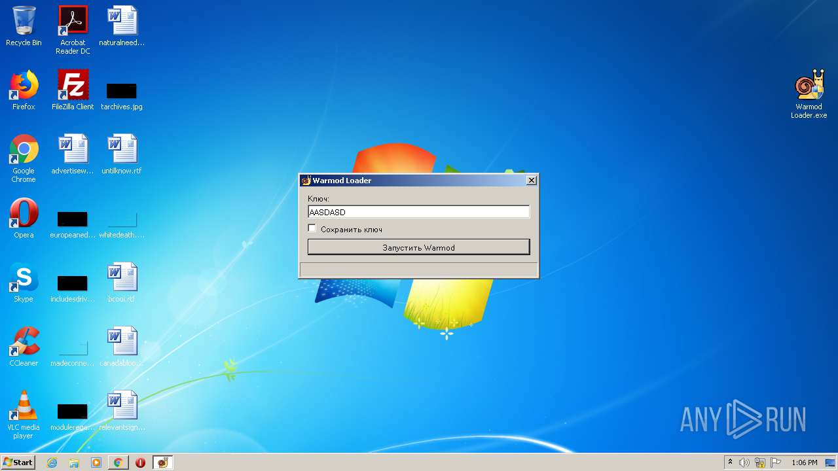Open Chrome from the taskbar
Image resolution: width=838 pixels, height=471 pixels.
pyautogui.click(x=118, y=462)
